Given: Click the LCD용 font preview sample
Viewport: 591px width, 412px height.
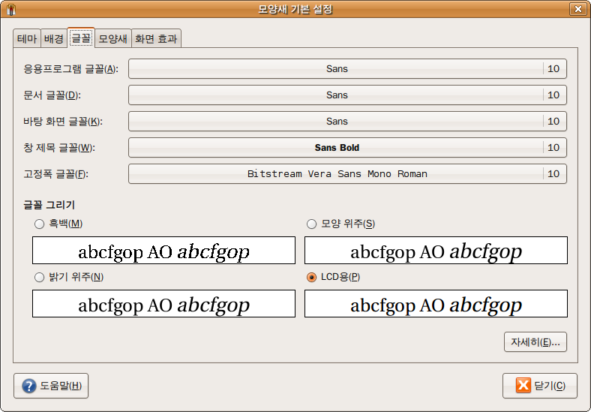Looking at the screenshot, I should (436, 304).
